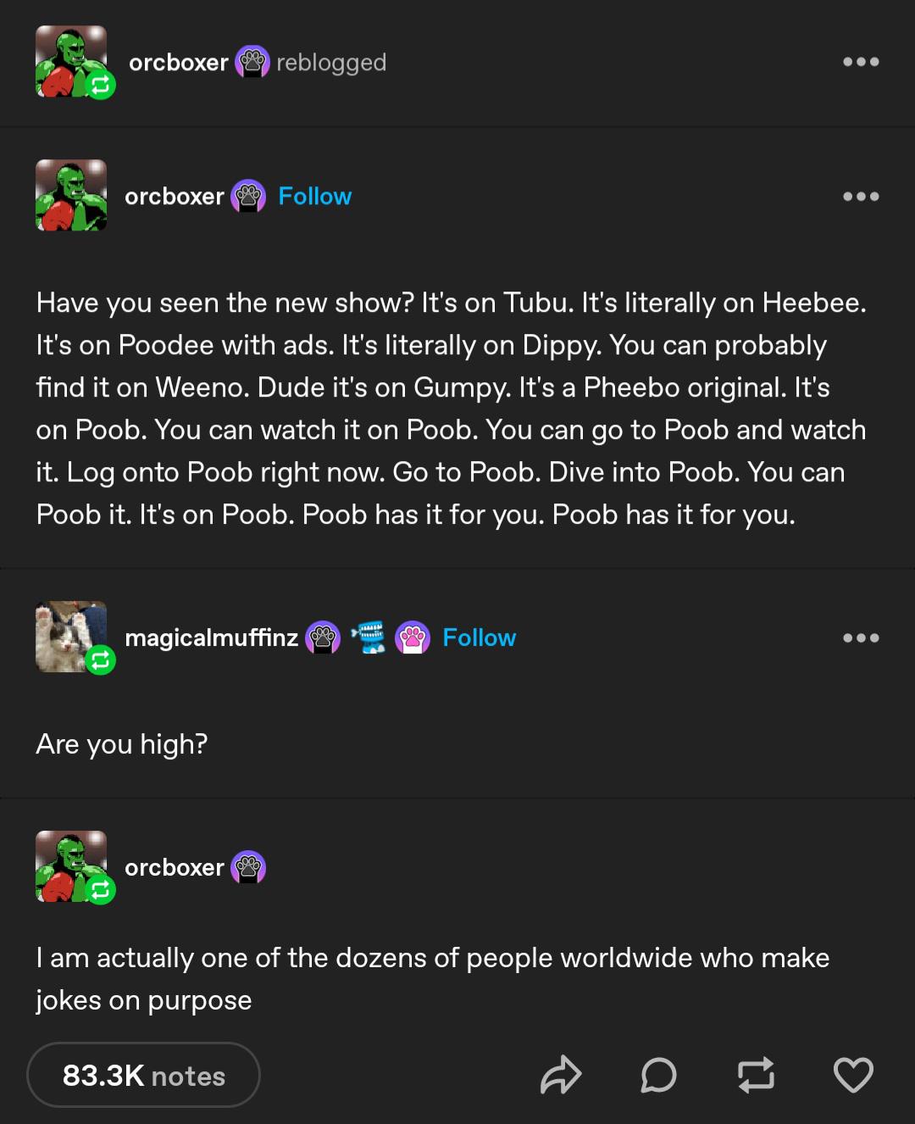
Task: Follow orcboxer
Action: pyautogui.click(x=314, y=197)
